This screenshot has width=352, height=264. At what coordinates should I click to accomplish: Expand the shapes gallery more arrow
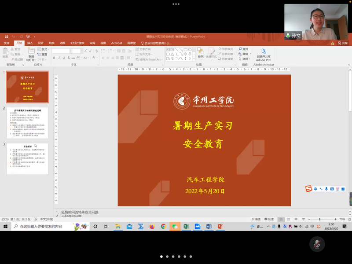point(194,59)
